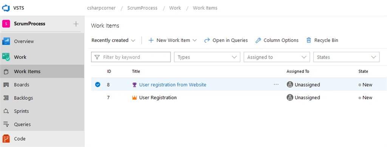387x147 pixels.
Task: Open the Types filter dropdown
Action: click(x=207, y=57)
